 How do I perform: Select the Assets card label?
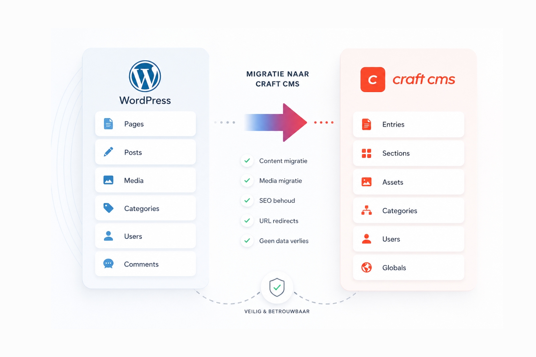(393, 182)
